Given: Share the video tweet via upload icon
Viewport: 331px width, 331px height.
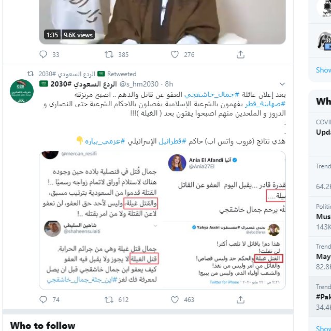Looking at the screenshot, I should [240, 54].
